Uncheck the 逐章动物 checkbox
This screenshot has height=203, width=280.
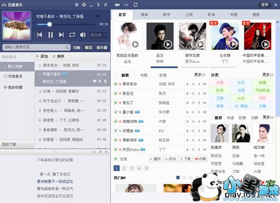tap(116, 121)
